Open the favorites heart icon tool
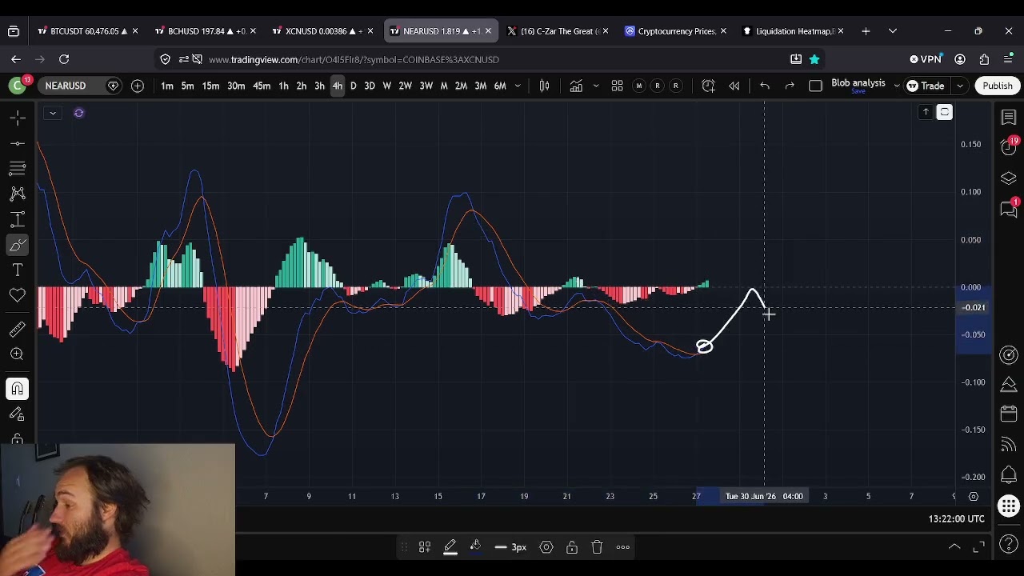The width and height of the screenshot is (1024, 576). tap(18, 296)
